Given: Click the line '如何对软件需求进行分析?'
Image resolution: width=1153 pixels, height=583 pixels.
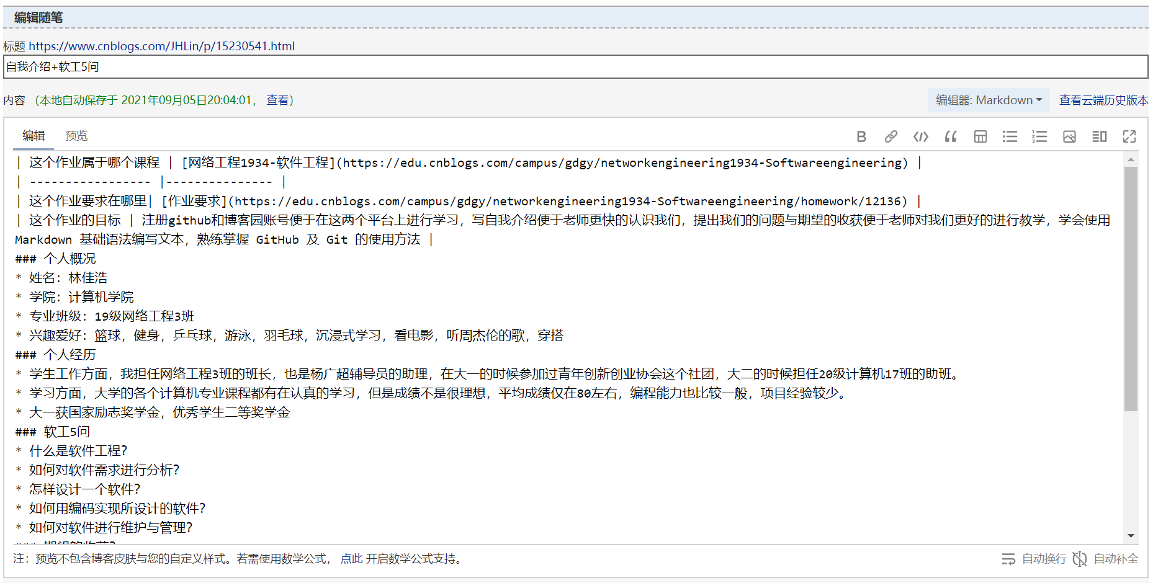Looking at the screenshot, I should pyautogui.click(x=97, y=470).
